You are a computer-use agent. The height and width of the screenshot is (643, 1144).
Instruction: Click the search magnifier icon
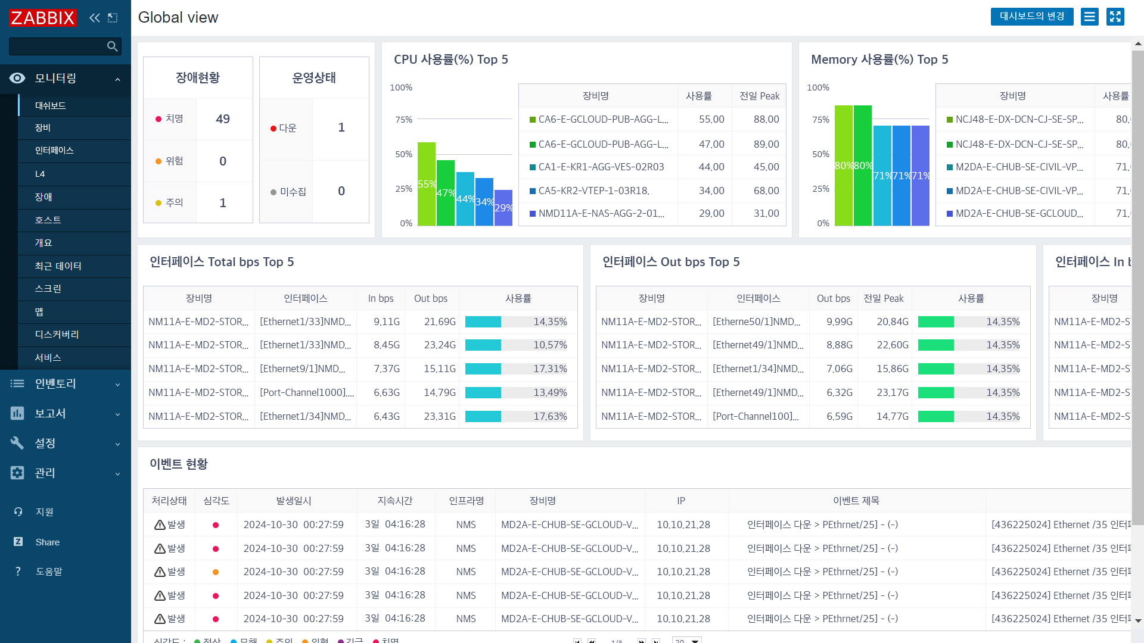[112, 46]
